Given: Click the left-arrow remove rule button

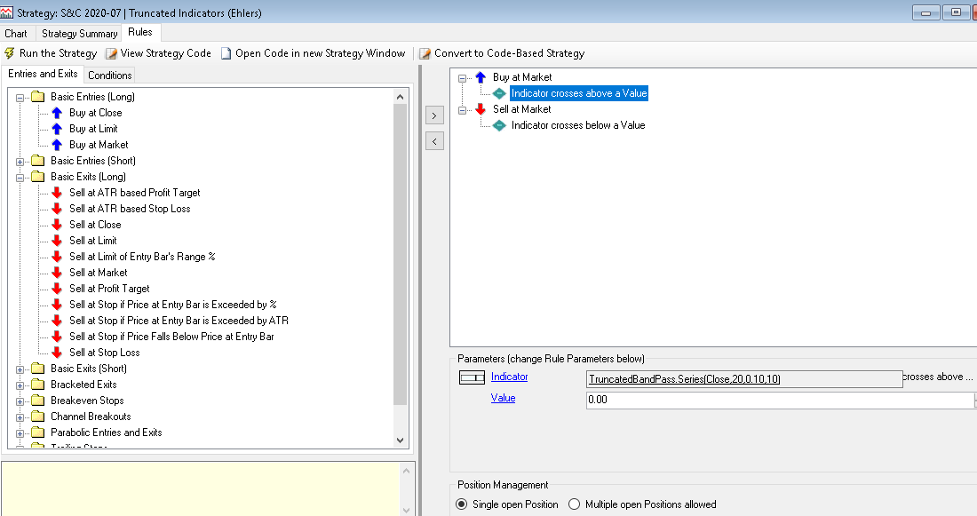Looking at the screenshot, I should (434, 141).
